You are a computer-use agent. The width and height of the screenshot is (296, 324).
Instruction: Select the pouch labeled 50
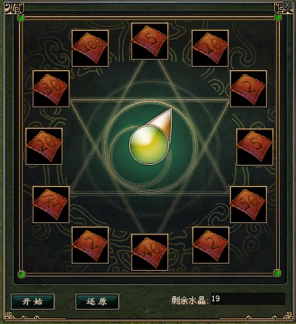pyautogui.click(x=248, y=205)
